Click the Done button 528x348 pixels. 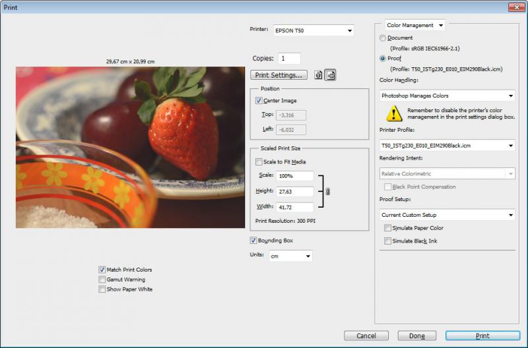[x=417, y=335]
